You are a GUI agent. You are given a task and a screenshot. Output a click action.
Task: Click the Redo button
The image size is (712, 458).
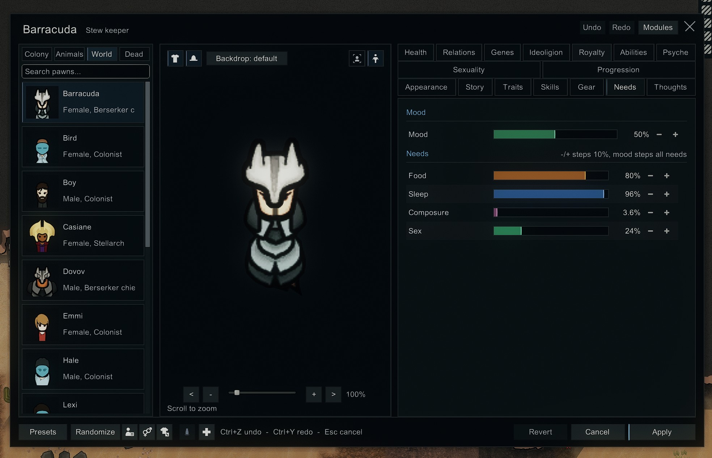(x=621, y=27)
